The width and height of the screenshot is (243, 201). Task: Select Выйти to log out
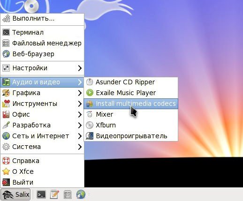pyautogui.click(x=42, y=182)
